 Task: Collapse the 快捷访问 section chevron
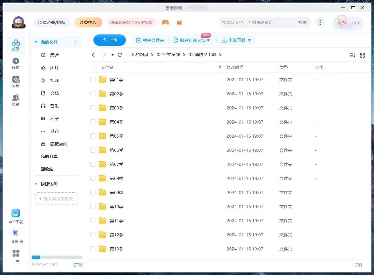(36, 184)
